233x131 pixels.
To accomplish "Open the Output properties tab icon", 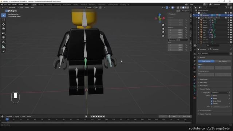I will click(194, 57).
